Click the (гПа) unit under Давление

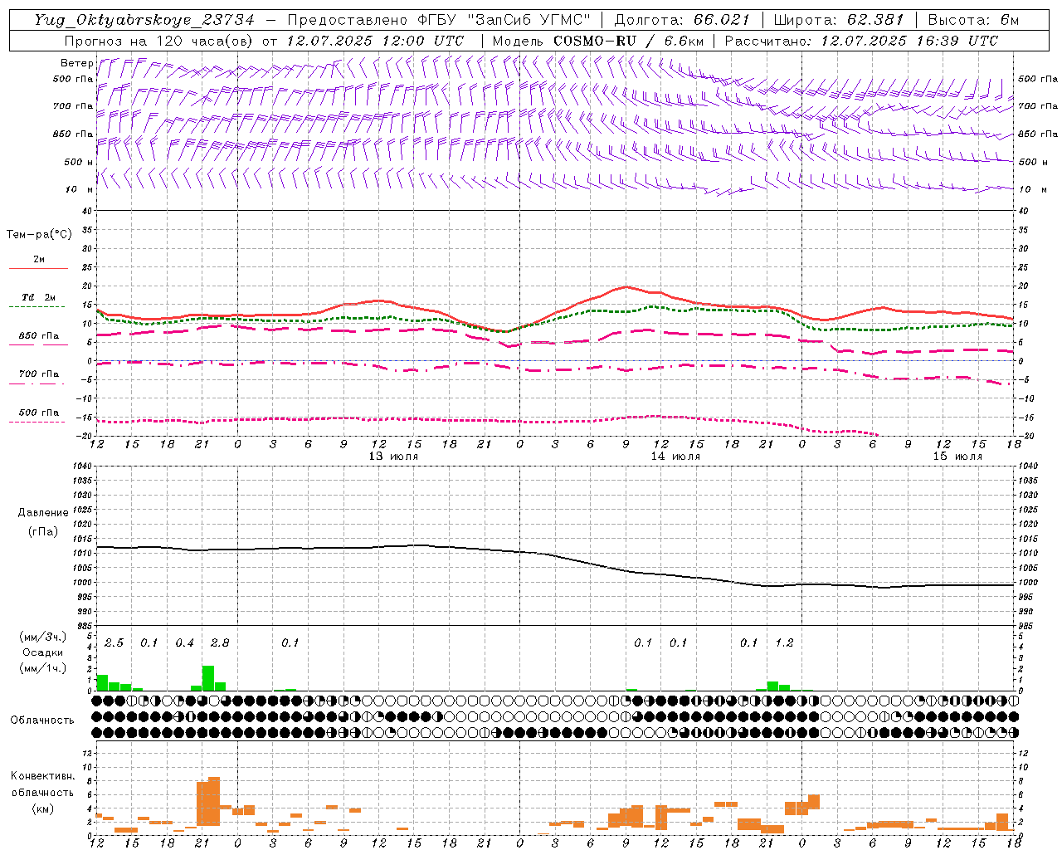tap(43, 531)
